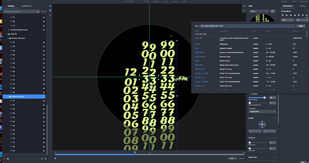The height and width of the screenshot is (163, 309).
Task: Click the timeline playhead marker
Action: tap(135, 152)
